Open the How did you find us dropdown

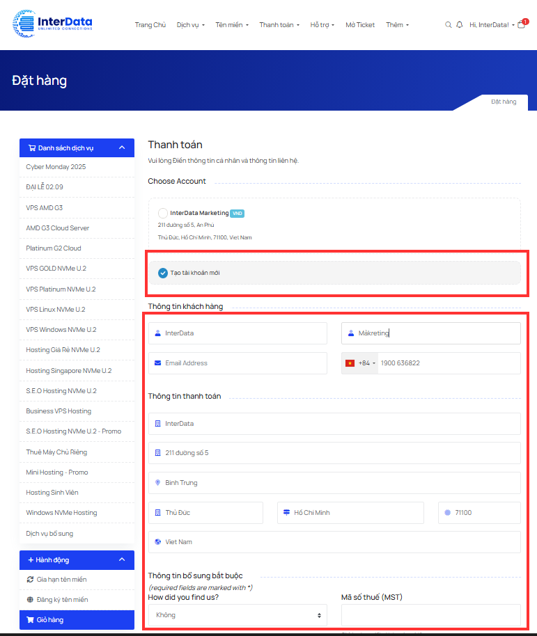[238, 615]
